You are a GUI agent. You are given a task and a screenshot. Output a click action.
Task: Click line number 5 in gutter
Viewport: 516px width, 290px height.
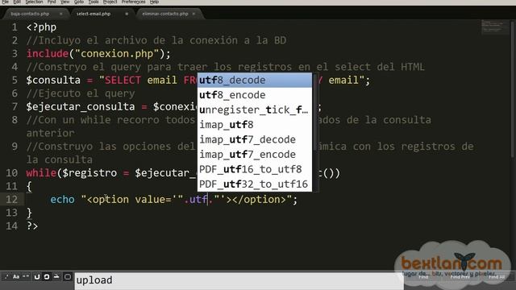point(15,81)
